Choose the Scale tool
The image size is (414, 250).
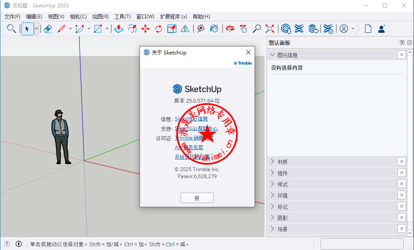(x=172, y=29)
